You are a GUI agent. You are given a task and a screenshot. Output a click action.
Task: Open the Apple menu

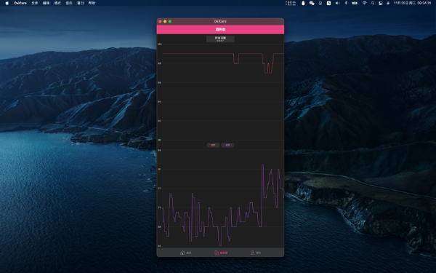tap(7, 3)
